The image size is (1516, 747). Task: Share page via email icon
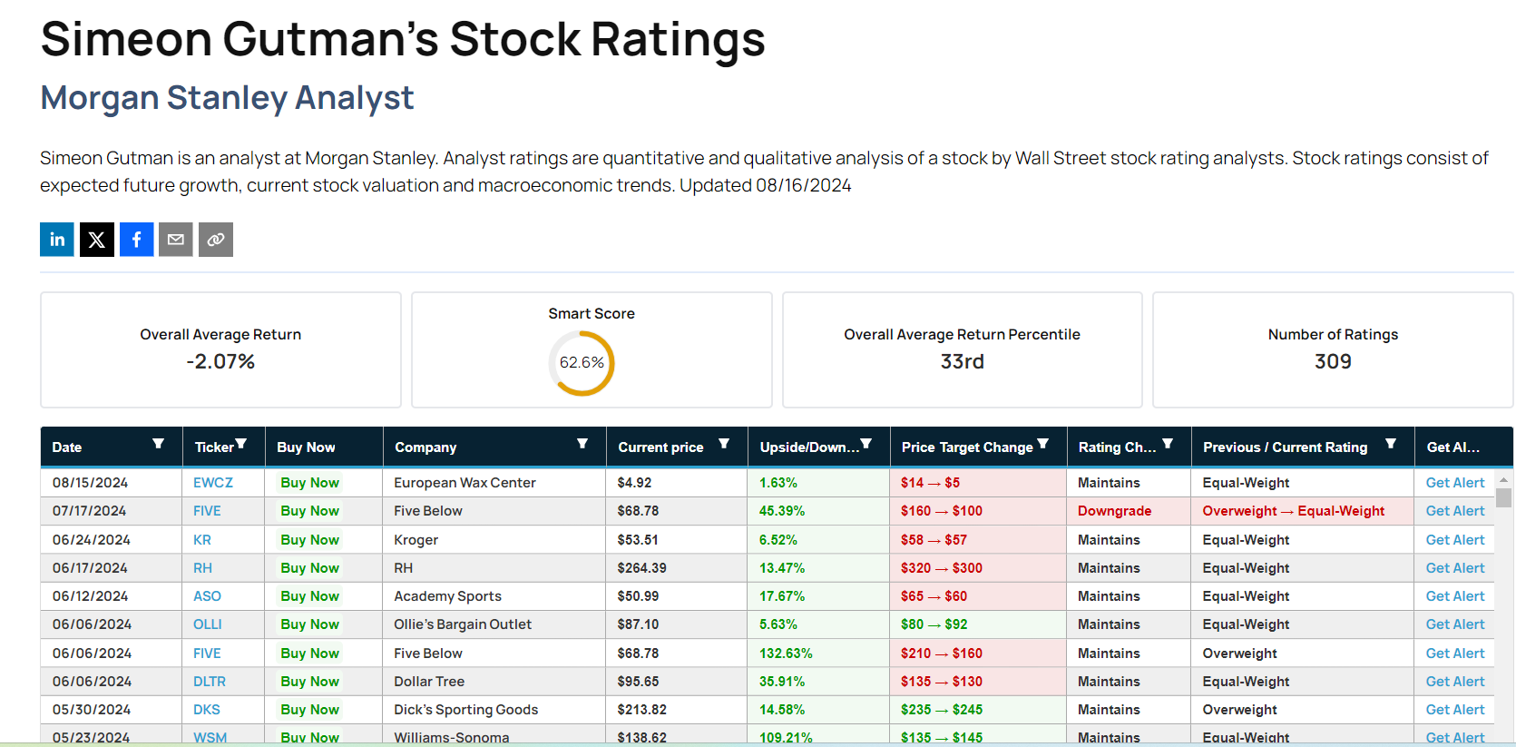click(176, 240)
